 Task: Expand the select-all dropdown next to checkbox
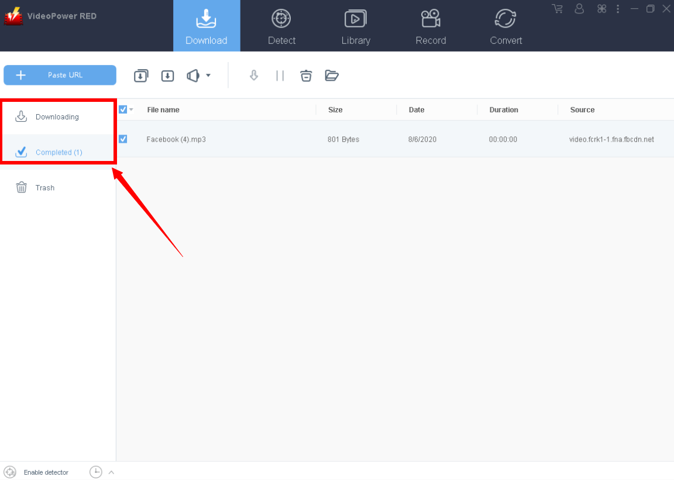pos(130,109)
